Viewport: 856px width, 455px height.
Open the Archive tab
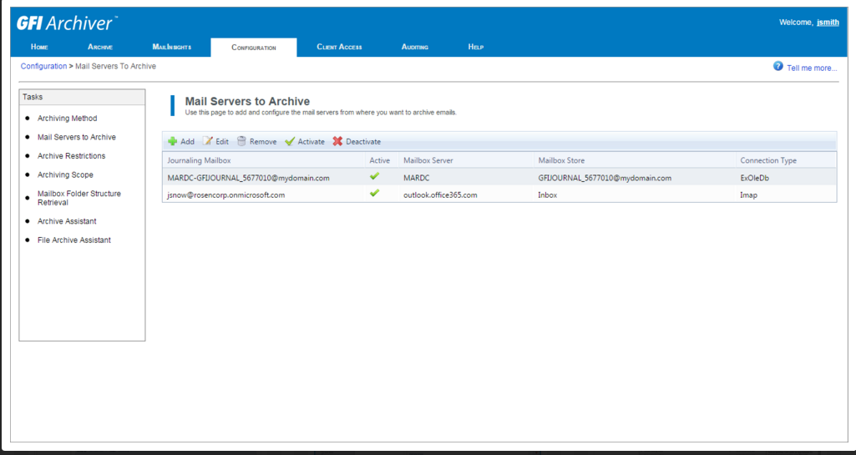point(100,47)
